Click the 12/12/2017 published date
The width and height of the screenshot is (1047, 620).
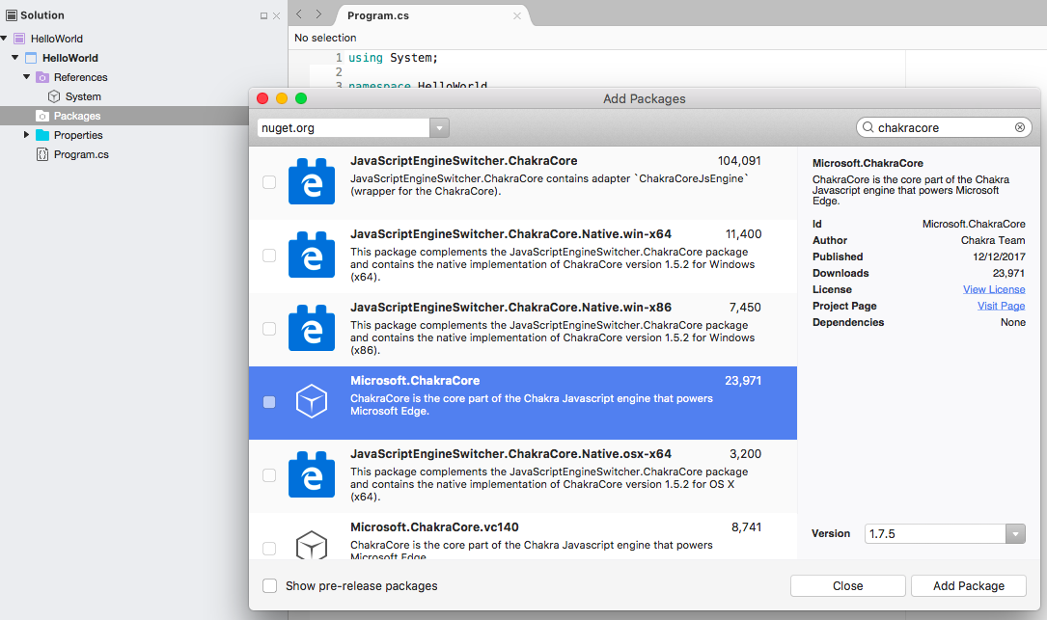999,256
